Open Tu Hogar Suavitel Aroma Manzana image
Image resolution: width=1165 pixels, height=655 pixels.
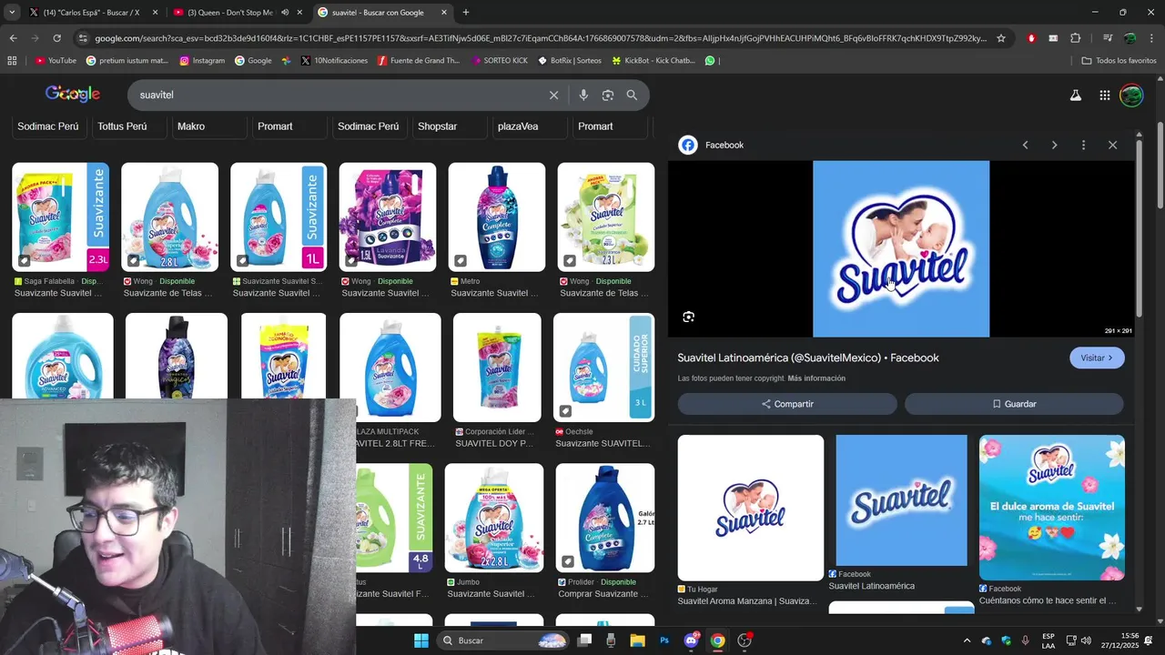[751, 508]
